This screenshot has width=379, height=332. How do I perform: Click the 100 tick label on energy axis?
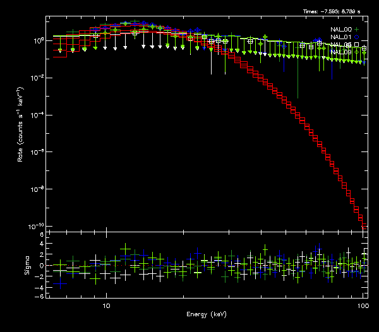363,305
